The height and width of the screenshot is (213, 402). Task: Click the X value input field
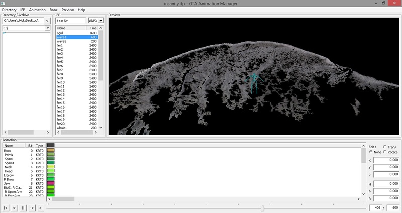386,160
